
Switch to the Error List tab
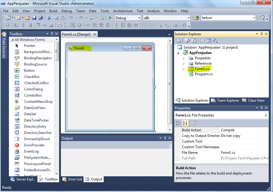[72, 179]
